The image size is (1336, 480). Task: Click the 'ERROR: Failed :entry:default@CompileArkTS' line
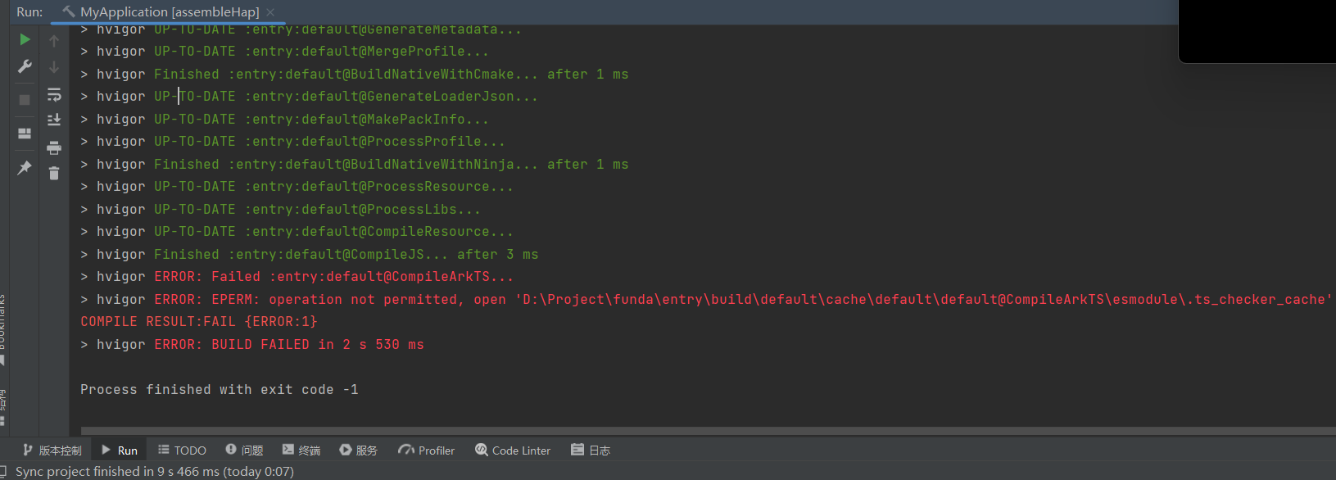click(297, 277)
